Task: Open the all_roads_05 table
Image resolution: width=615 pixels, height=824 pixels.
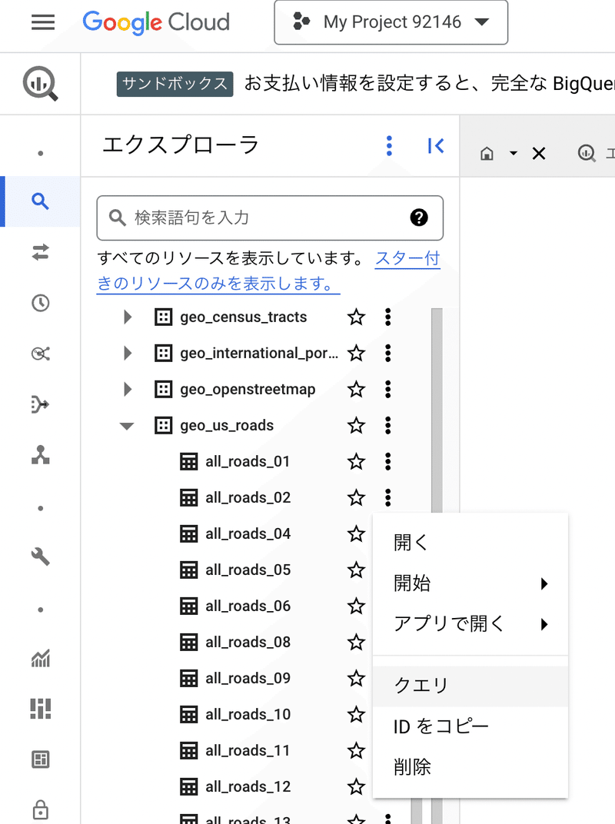Action: [248, 570]
